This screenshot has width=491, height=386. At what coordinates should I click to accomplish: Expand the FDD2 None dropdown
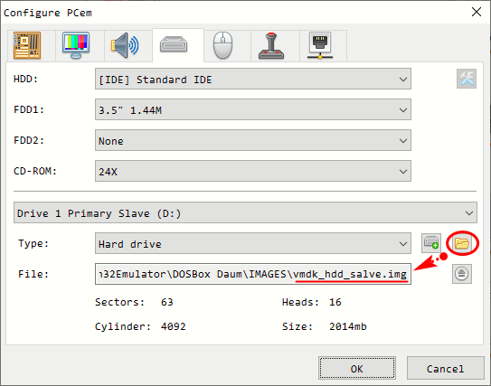tap(253, 140)
